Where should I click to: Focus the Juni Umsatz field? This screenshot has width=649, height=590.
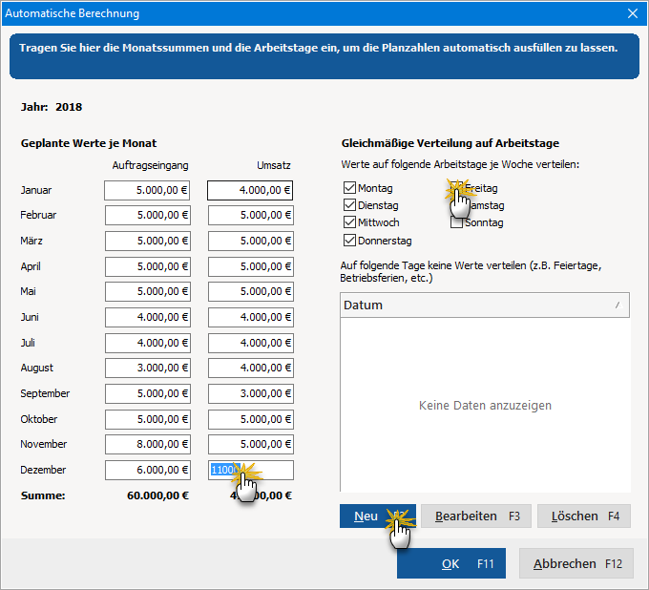(251, 317)
